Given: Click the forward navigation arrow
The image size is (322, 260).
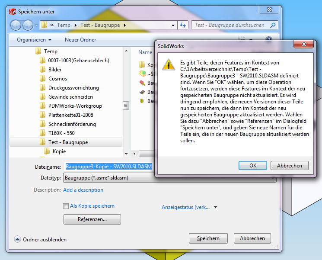Looking at the screenshot, I should 28,25.
